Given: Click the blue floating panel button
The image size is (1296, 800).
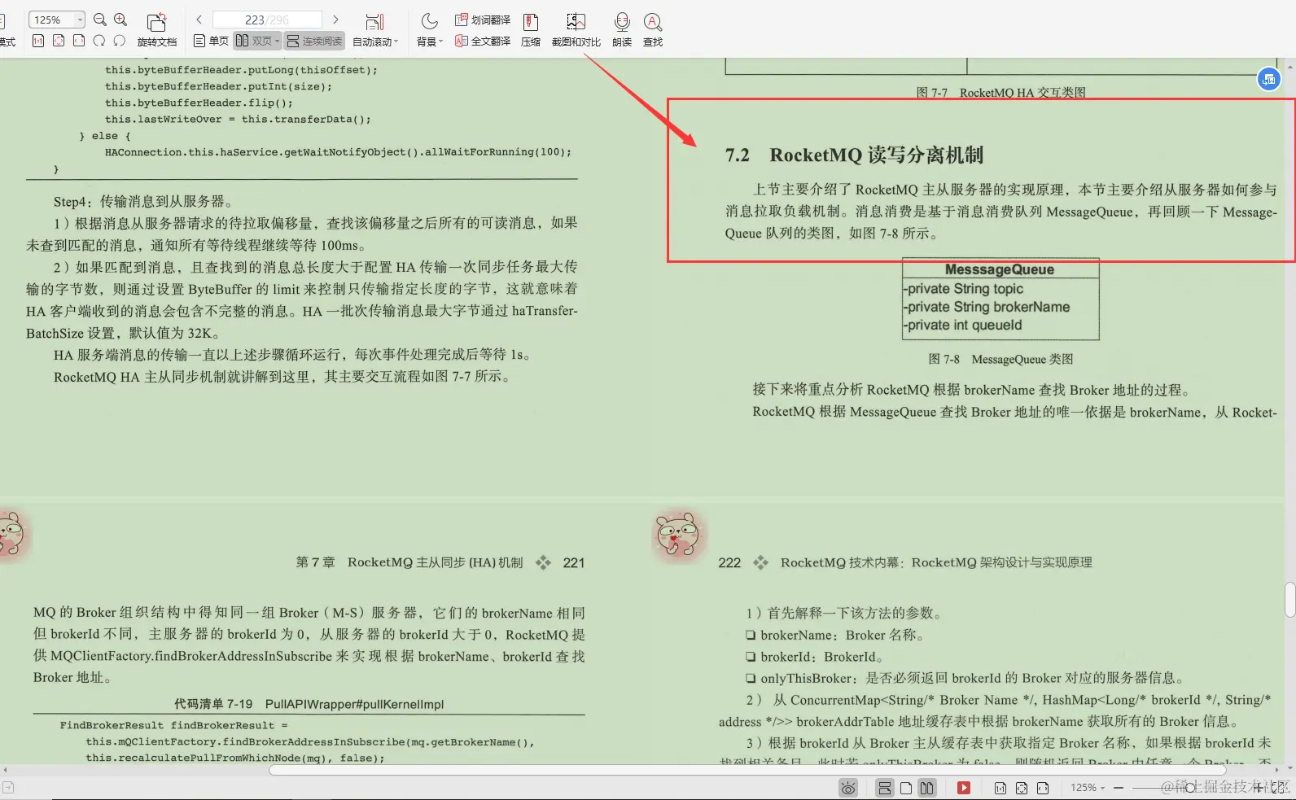Looking at the screenshot, I should 1268,79.
